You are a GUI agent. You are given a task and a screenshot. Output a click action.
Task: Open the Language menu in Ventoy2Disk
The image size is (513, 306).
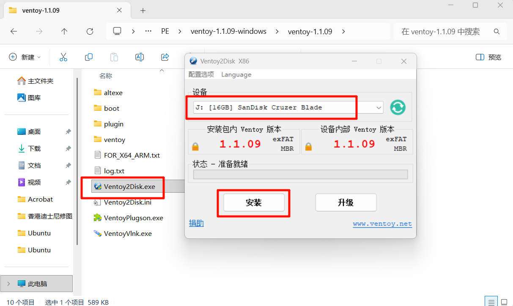tap(236, 74)
